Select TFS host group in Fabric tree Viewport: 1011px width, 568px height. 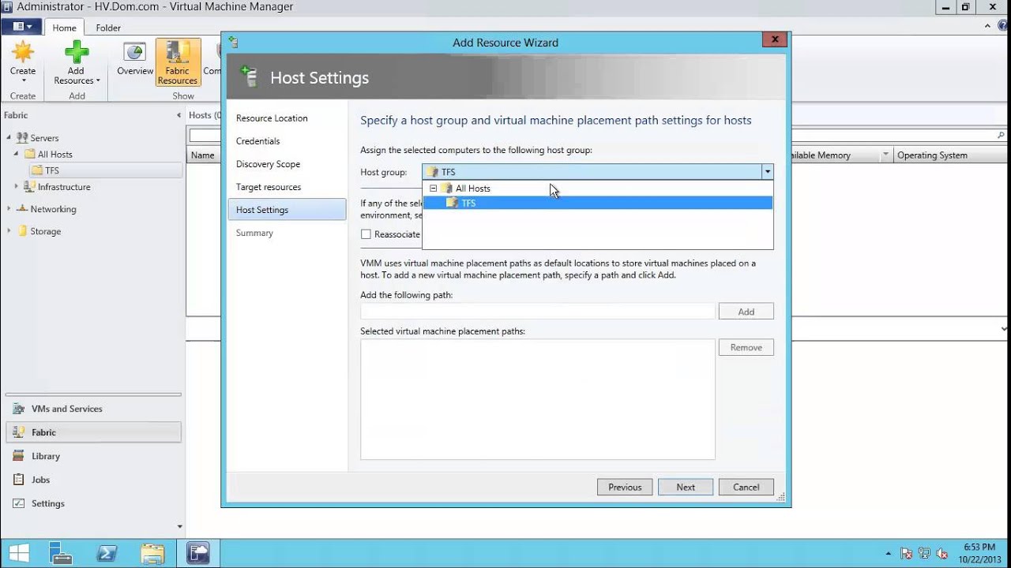[x=52, y=170]
